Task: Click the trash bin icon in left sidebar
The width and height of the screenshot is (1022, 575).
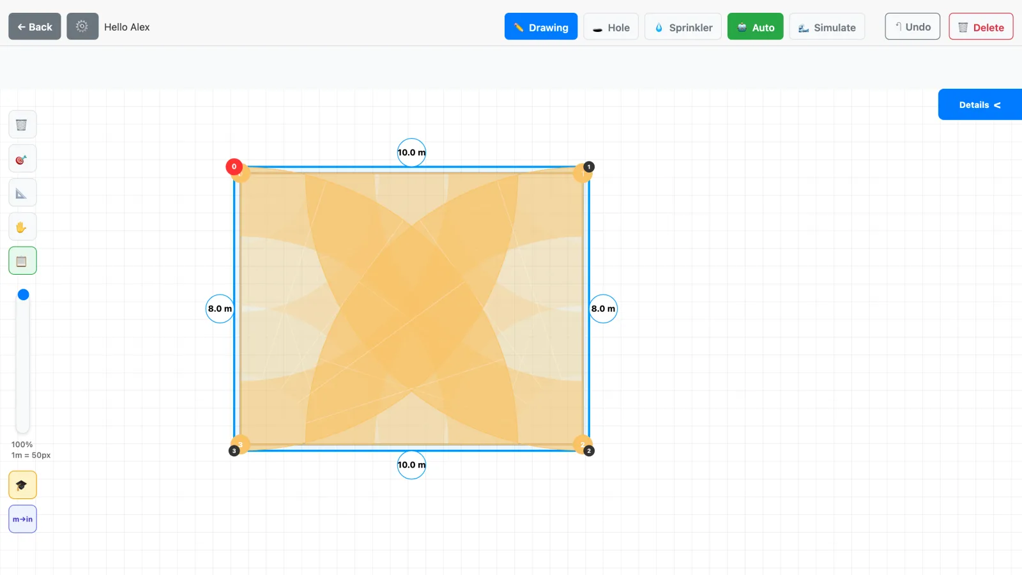Action: click(22, 125)
